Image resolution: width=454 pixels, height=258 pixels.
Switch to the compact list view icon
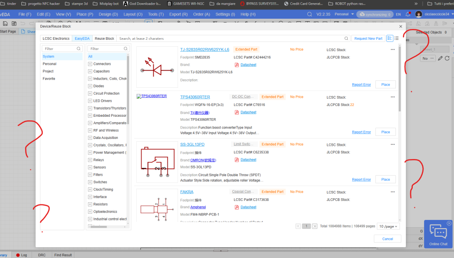[x=397, y=38]
